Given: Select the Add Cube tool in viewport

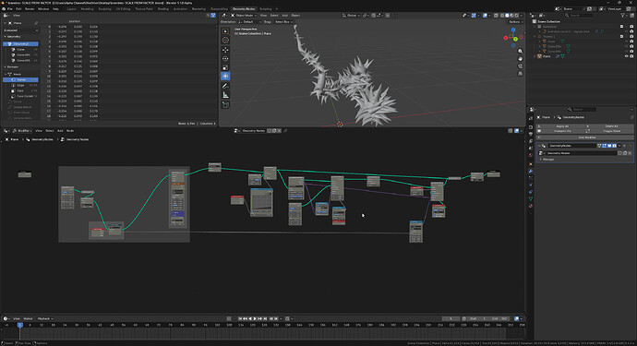Looking at the screenshot, I should click(x=225, y=105).
